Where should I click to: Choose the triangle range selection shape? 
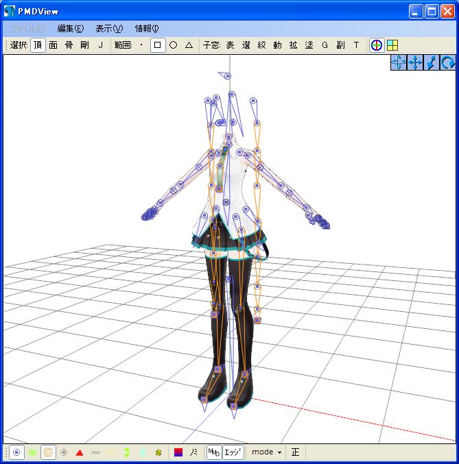189,45
